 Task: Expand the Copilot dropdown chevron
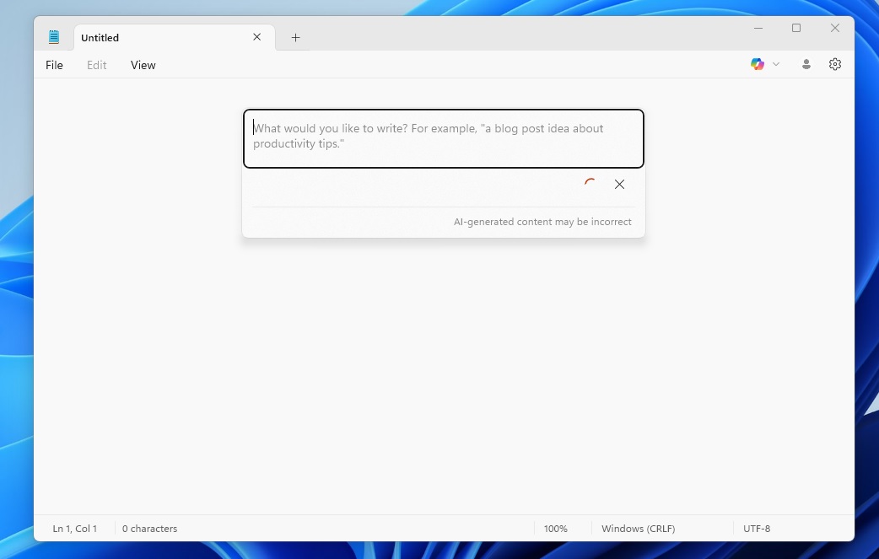pyautogui.click(x=775, y=64)
